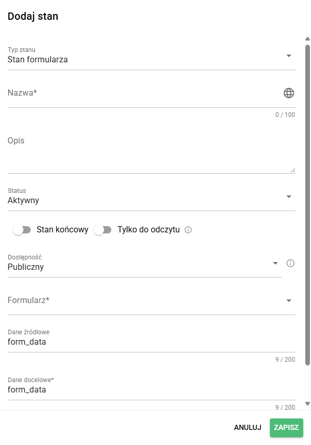The image size is (311, 445).
Task: Click the ZAPISZ button
Action: (286, 427)
